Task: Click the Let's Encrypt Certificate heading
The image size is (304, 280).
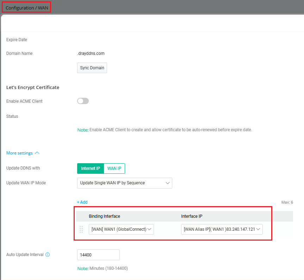Action: 33,87
